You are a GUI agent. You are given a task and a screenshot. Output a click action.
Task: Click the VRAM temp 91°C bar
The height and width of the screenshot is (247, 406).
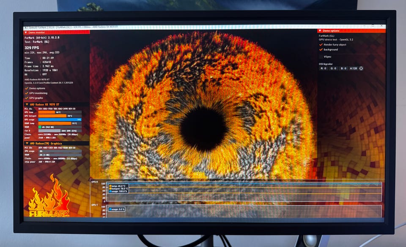coord(60,123)
